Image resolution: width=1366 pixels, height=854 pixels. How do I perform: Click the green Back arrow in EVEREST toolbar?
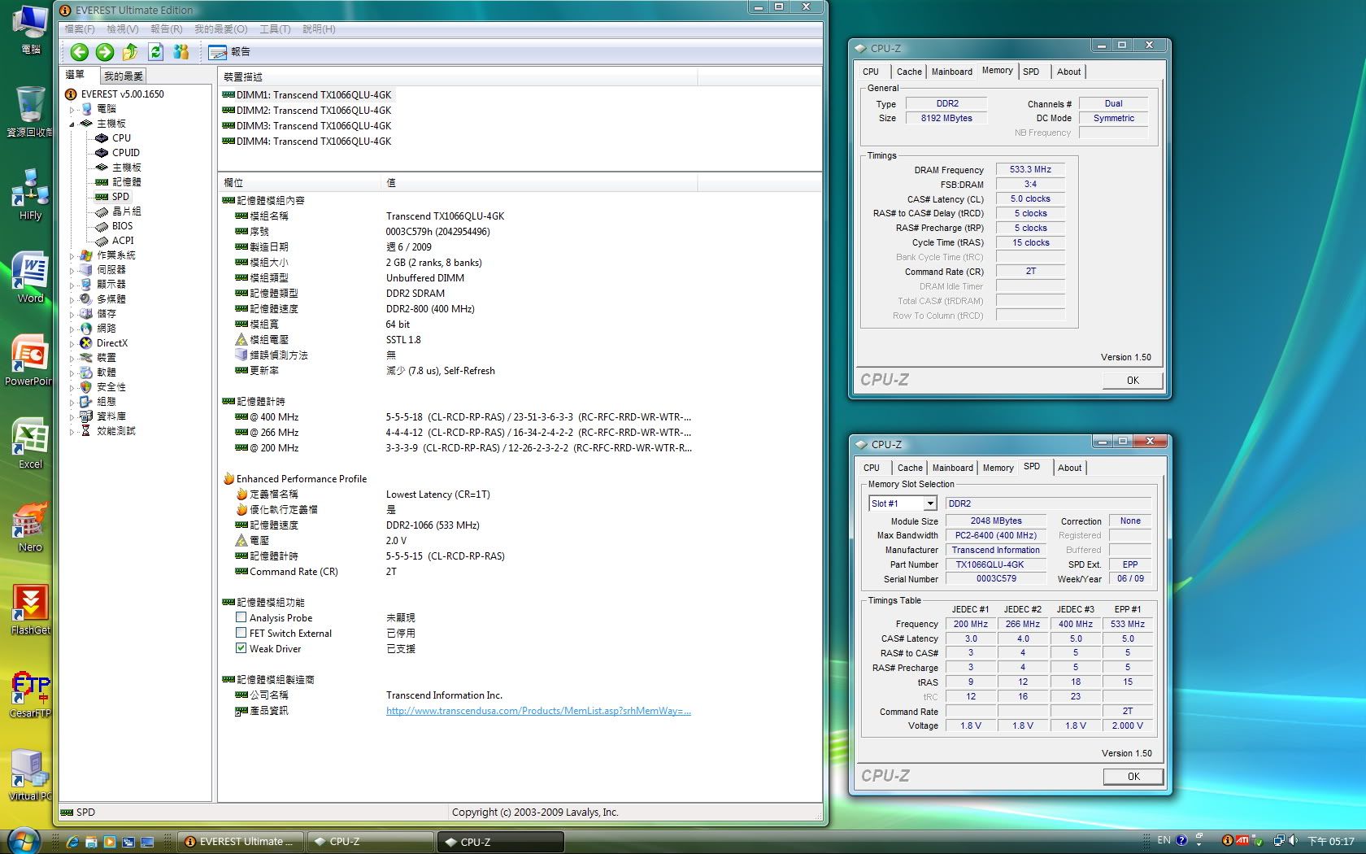79,52
